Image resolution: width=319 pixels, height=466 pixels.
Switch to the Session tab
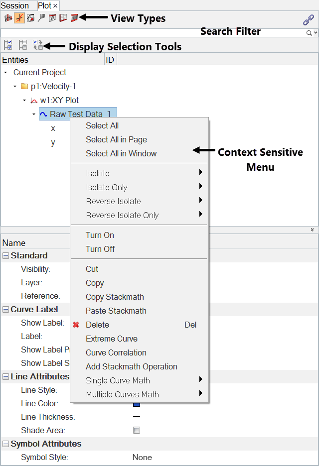pos(15,5)
